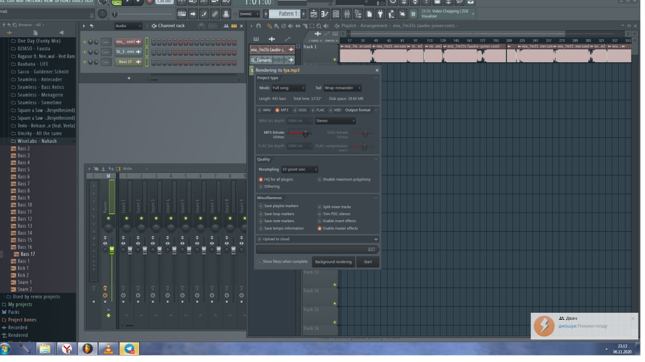This screenshot has height=362, width=645.
Task: Click the Master mixer fader
Action: 112,250
